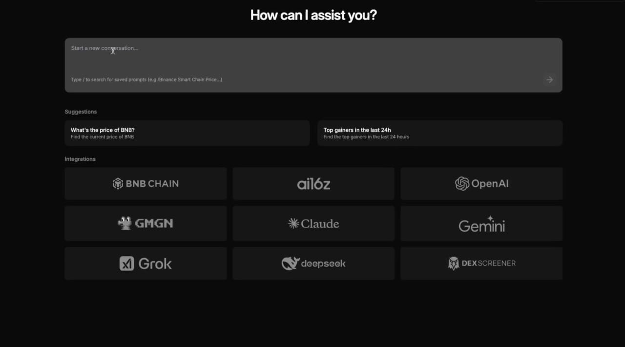Click the saved prompts search hint
Viewport: 625px width, 347px height.
(x=146, y=79)
